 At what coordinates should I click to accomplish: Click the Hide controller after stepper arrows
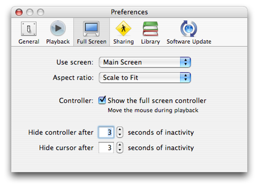pos(120,132)
